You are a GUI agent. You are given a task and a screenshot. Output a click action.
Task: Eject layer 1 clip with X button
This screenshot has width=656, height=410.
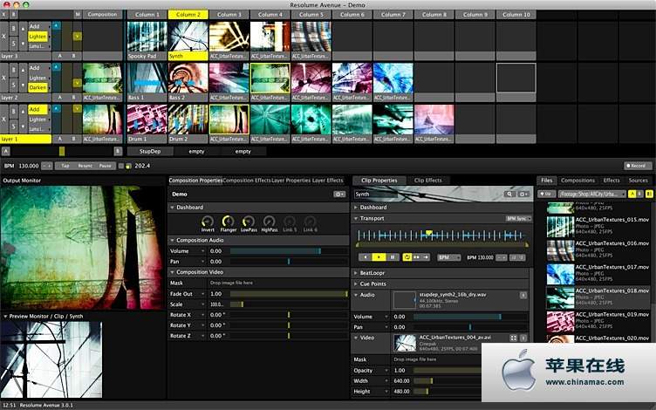(x=3, y=120)
